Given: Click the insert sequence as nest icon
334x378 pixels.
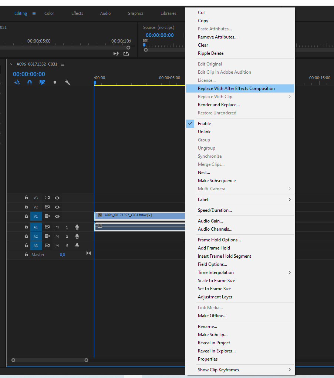Looking at the screenshot, I should click(17, 82).
